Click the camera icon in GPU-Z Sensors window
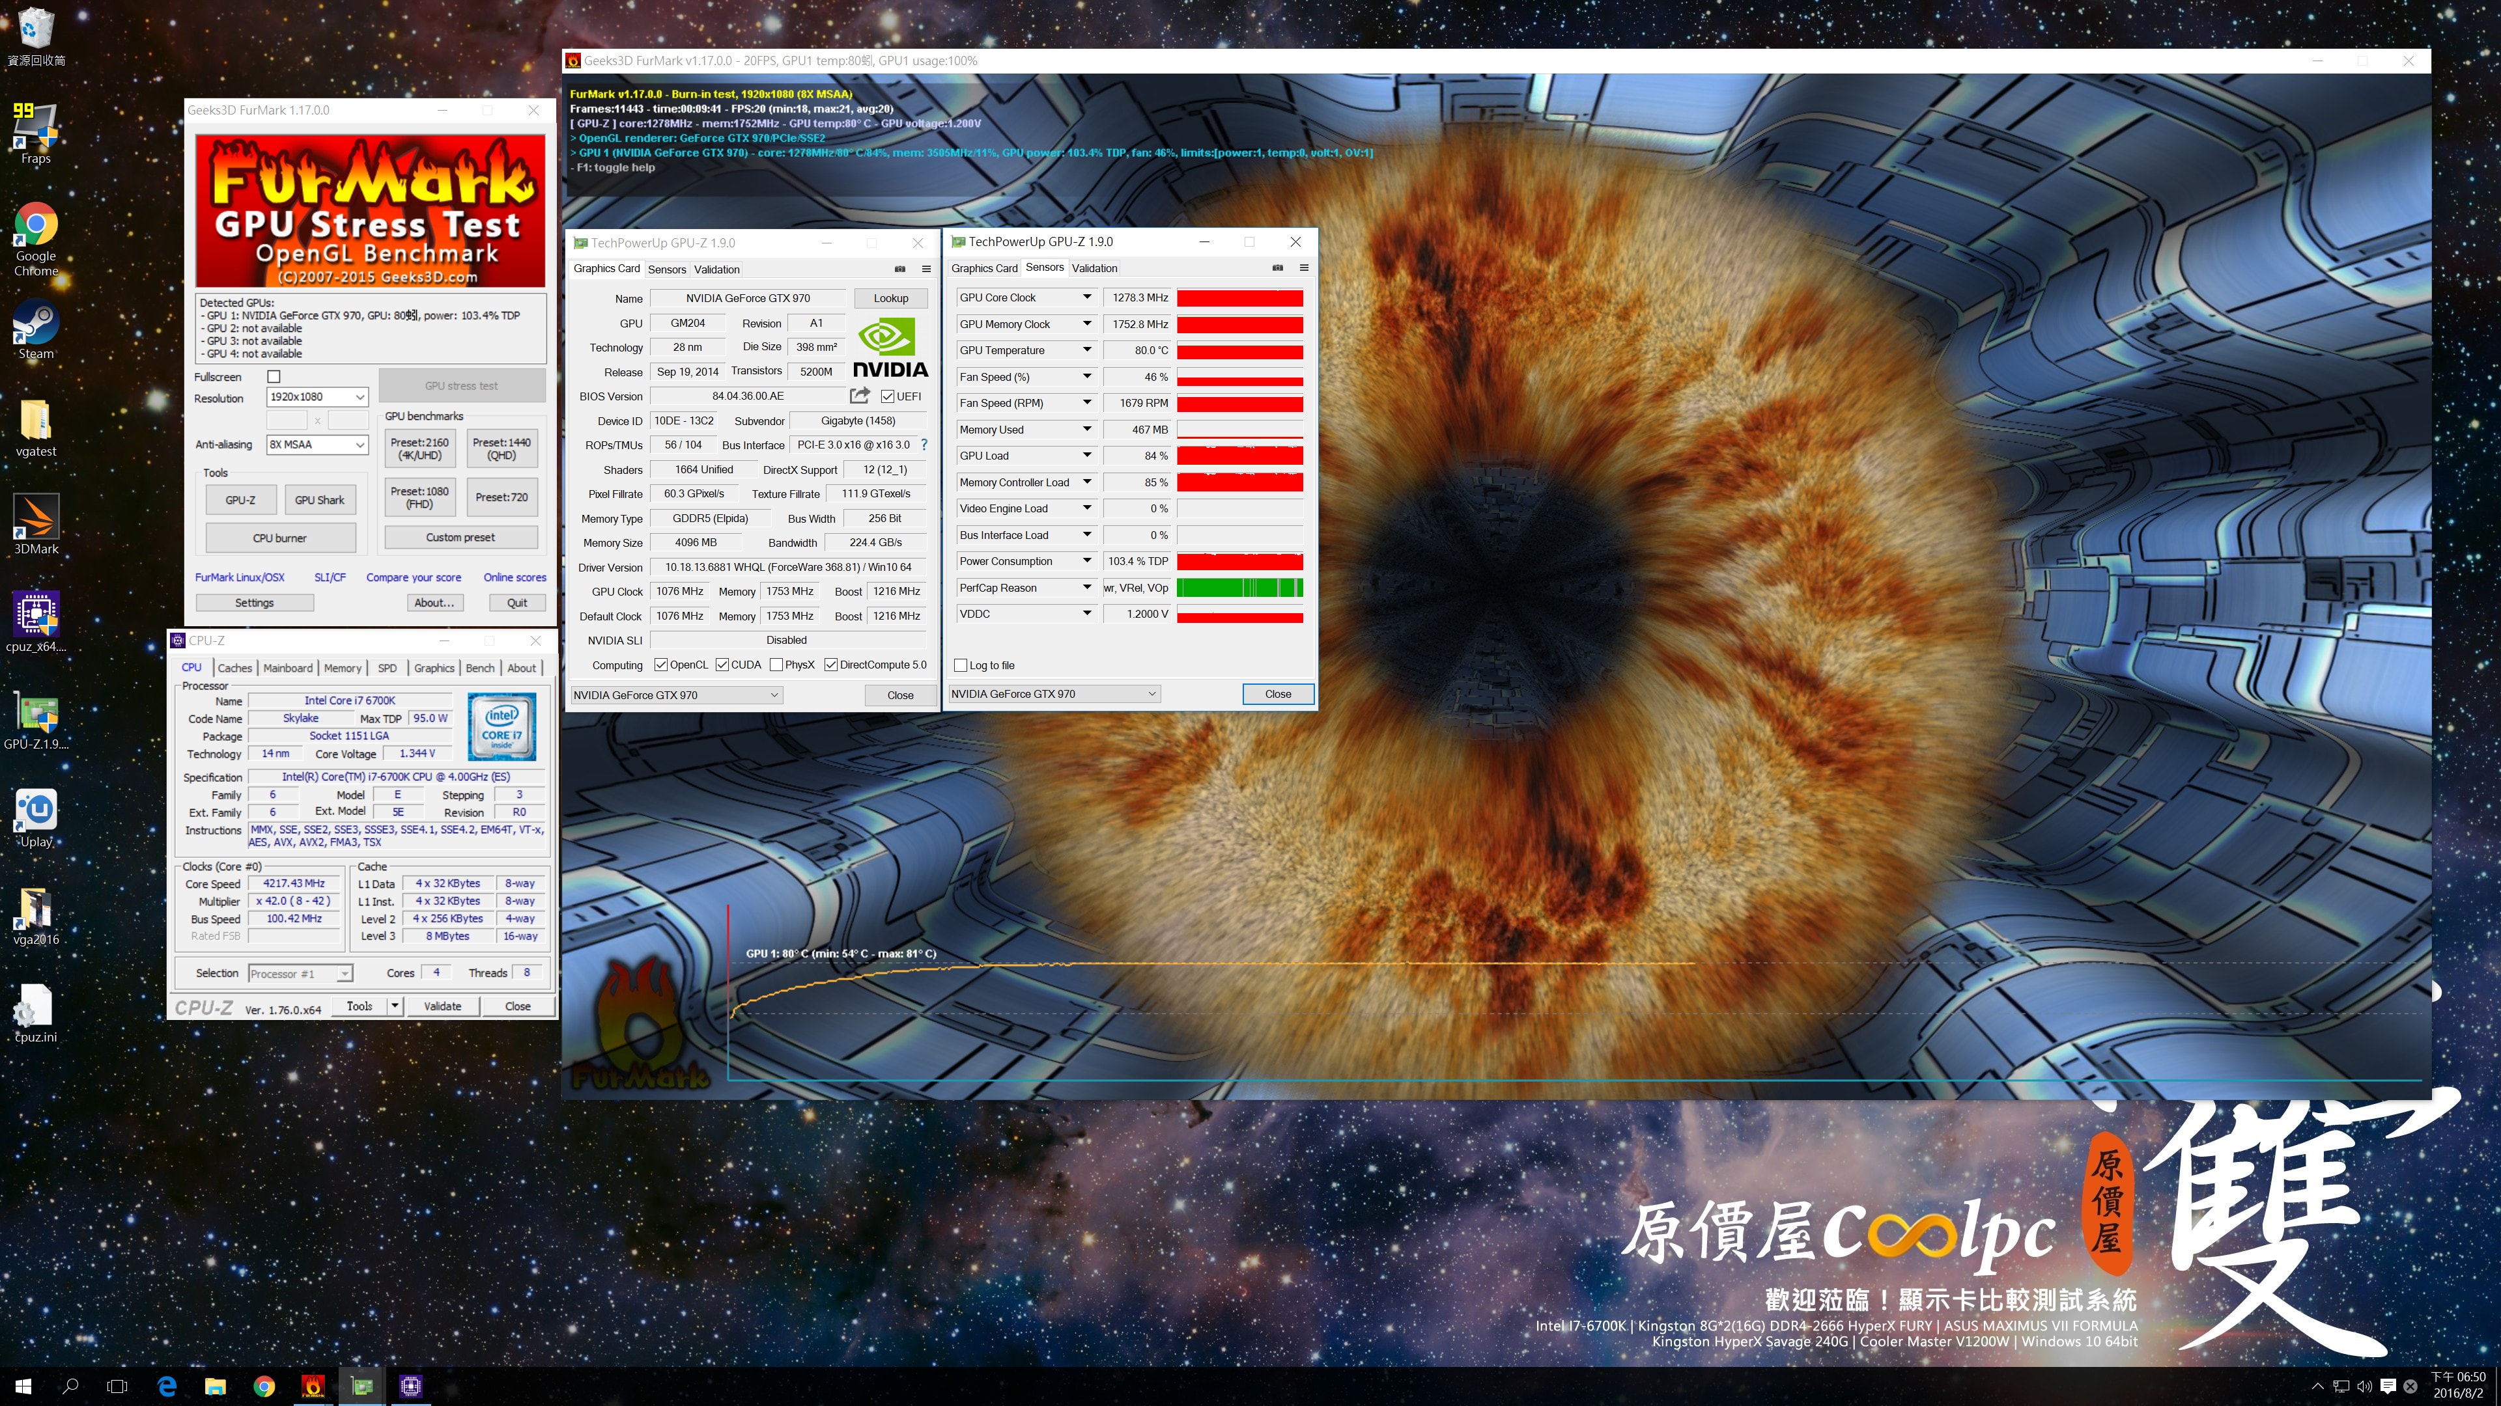 (x=1278, y=268)
